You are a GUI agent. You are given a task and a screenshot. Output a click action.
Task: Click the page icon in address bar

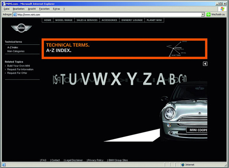15,15
